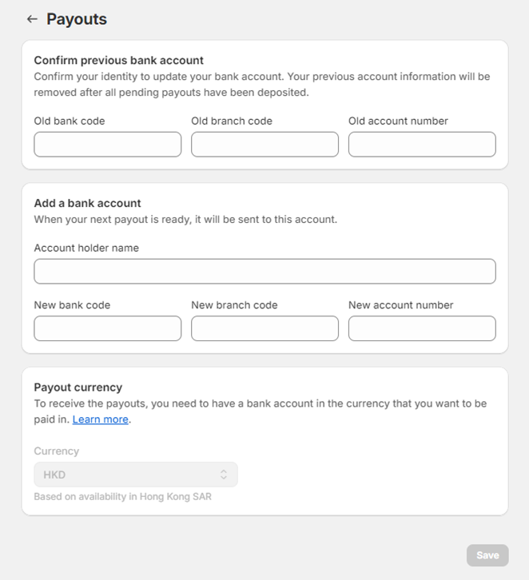Click into the Old branch code box

click(x=264, y=145)
